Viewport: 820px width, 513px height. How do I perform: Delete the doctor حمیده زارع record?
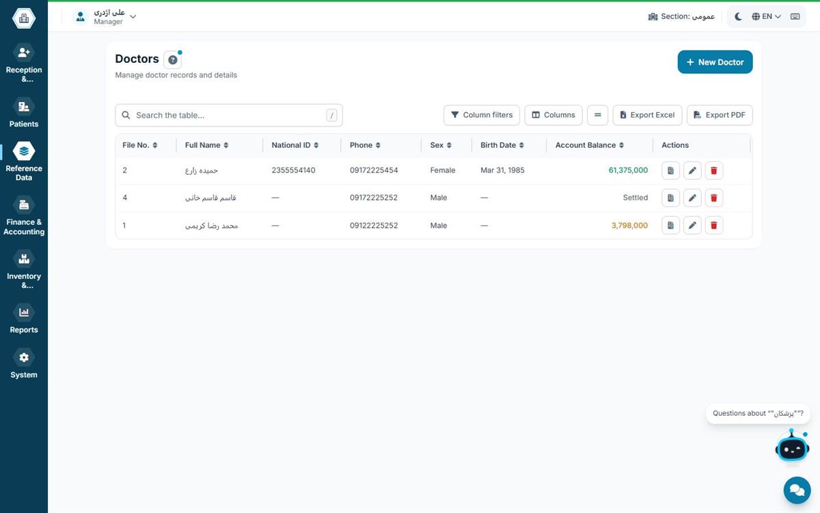[x=714, y=170]
